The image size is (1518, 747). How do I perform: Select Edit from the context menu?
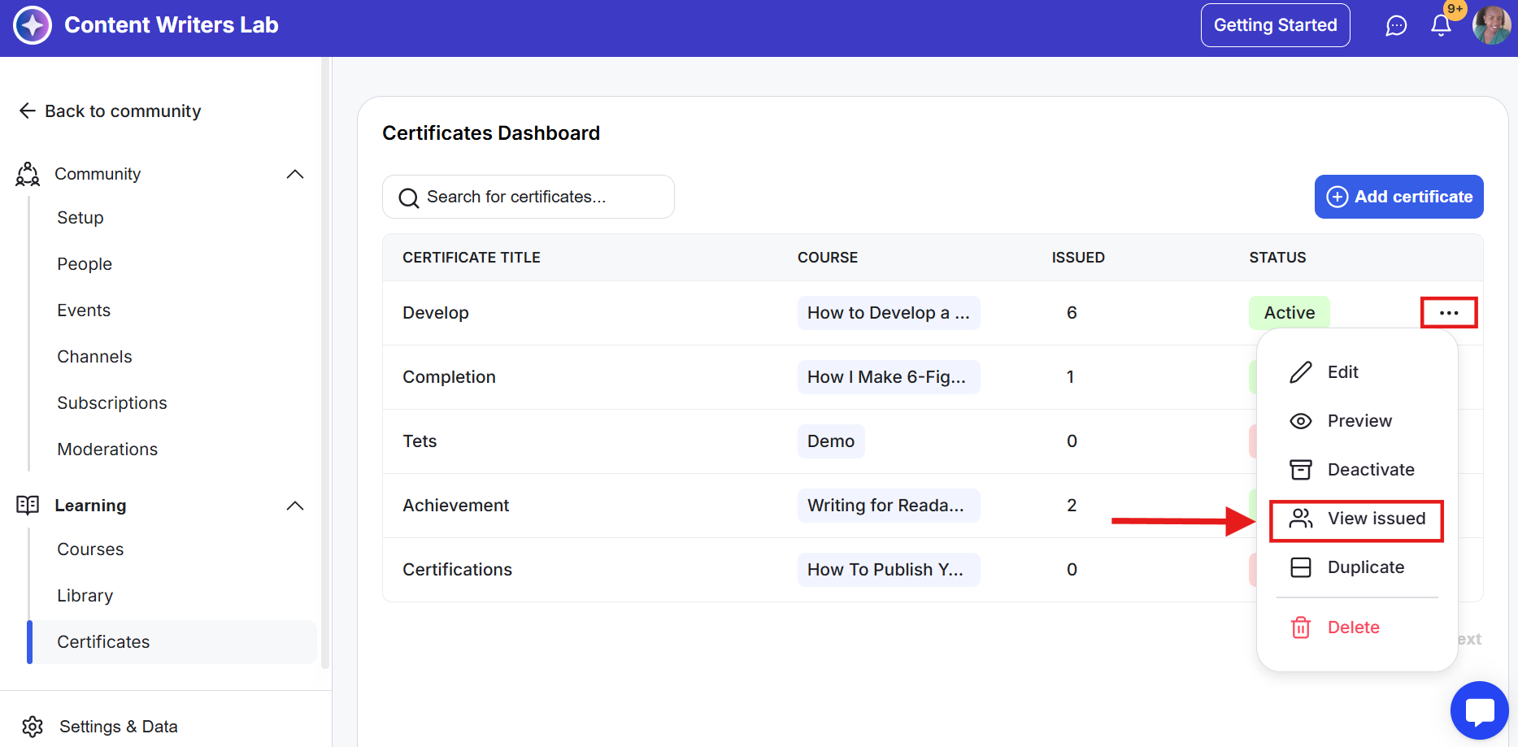coord(1342,372)
